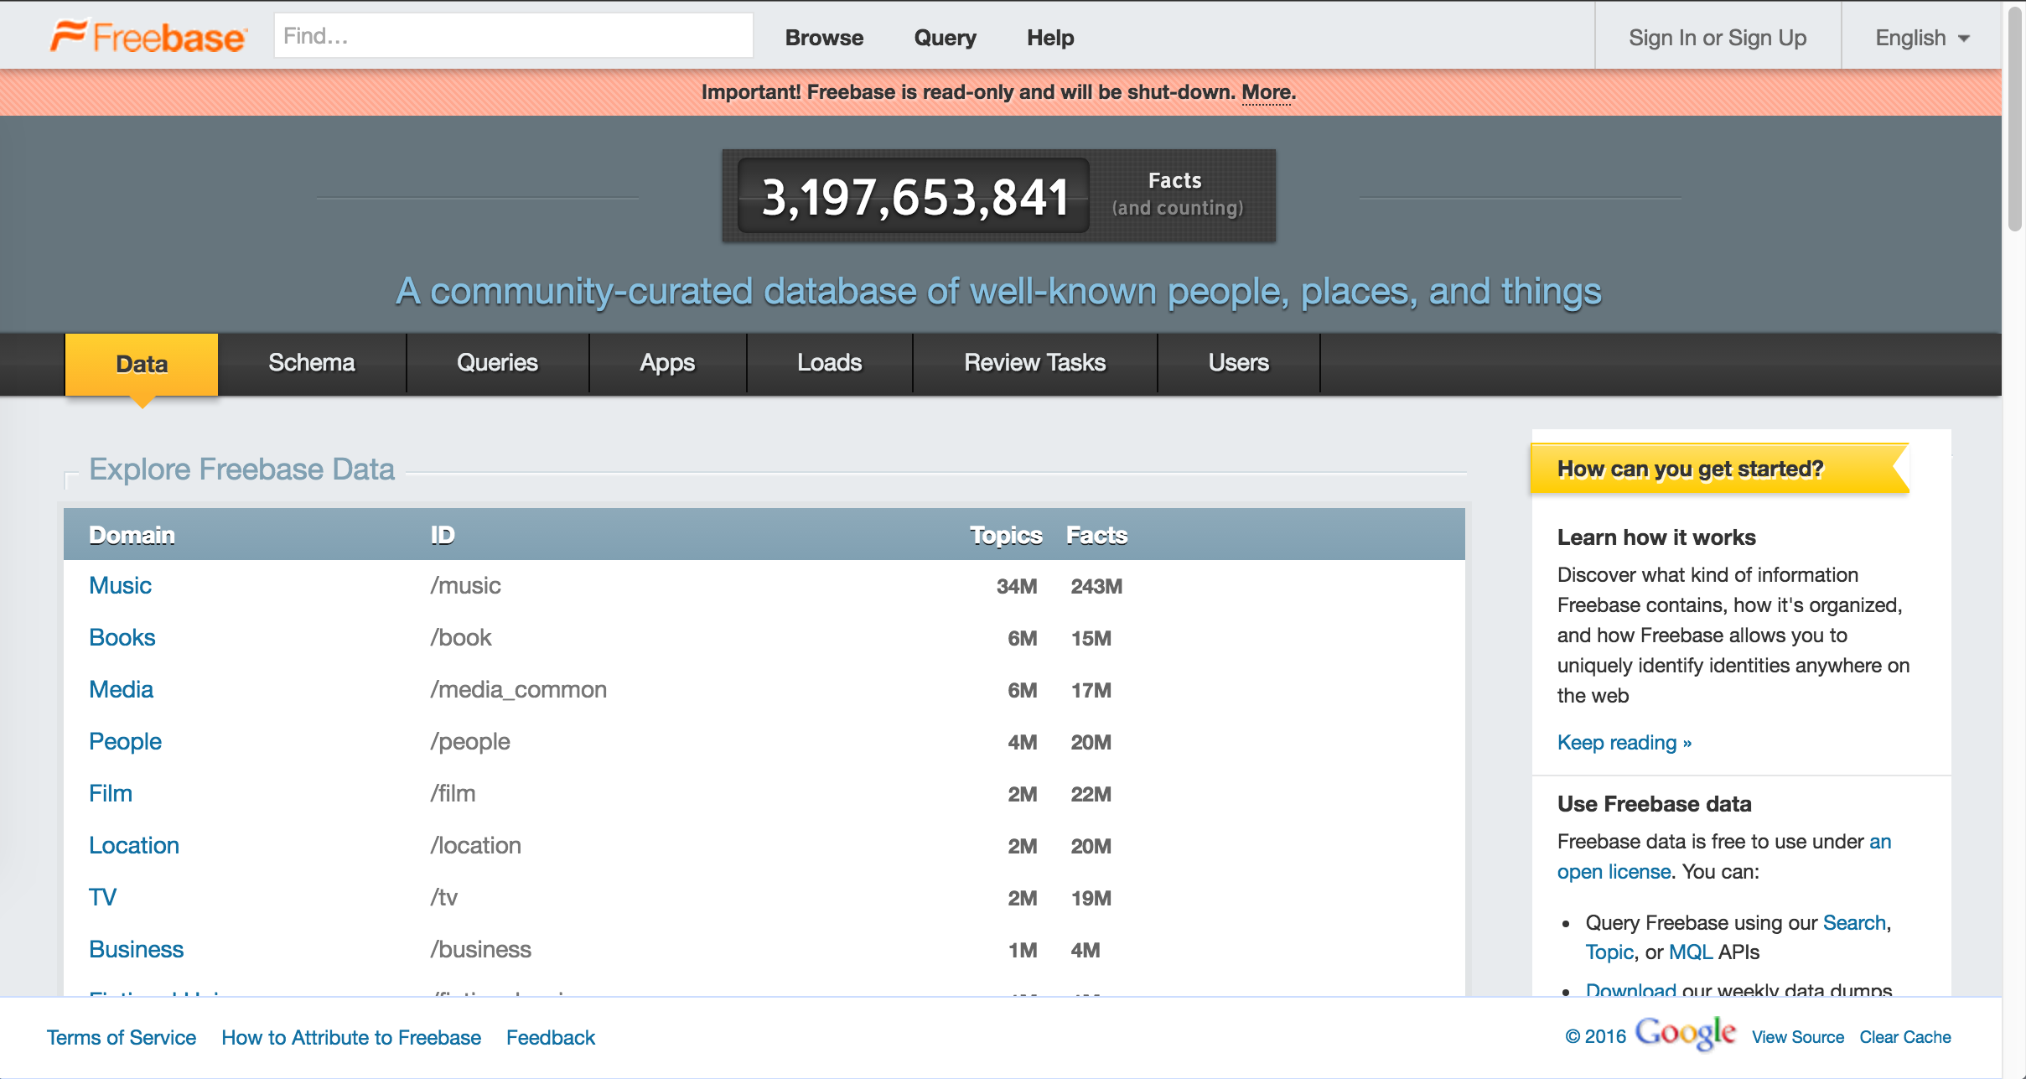
Task: Click the View Source footer link
Action: tap(1797, 1037)
